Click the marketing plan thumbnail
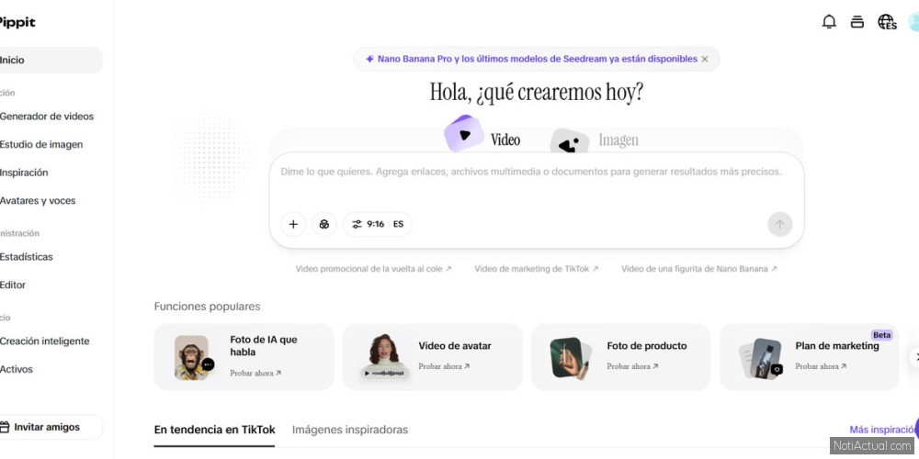 tap(761, 358)
